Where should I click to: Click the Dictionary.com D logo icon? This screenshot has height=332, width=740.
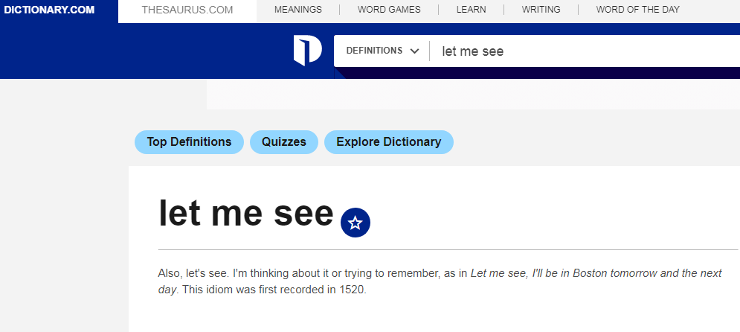coord(308,51)
